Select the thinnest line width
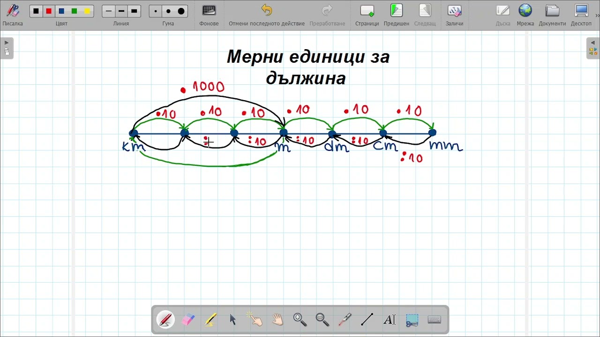Screen dimensions: 600x337 (x=109, y=11)
